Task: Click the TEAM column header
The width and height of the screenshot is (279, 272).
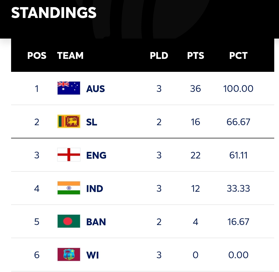Action: tap(70, 55)
